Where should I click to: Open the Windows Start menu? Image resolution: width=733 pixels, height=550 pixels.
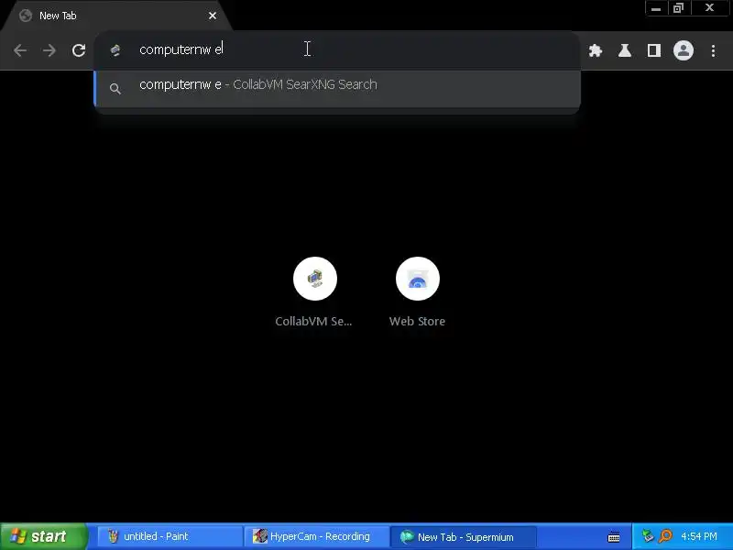43,536
